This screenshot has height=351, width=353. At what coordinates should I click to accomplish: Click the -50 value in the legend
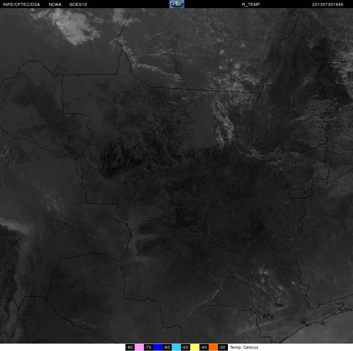point(185,347)
